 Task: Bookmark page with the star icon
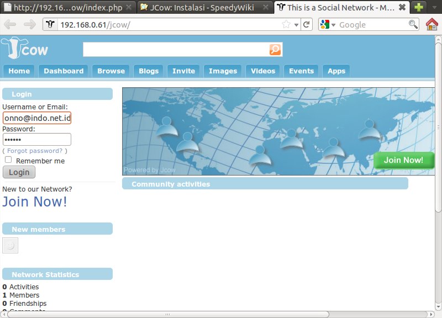pyautogui.click(x=286, y=24)
